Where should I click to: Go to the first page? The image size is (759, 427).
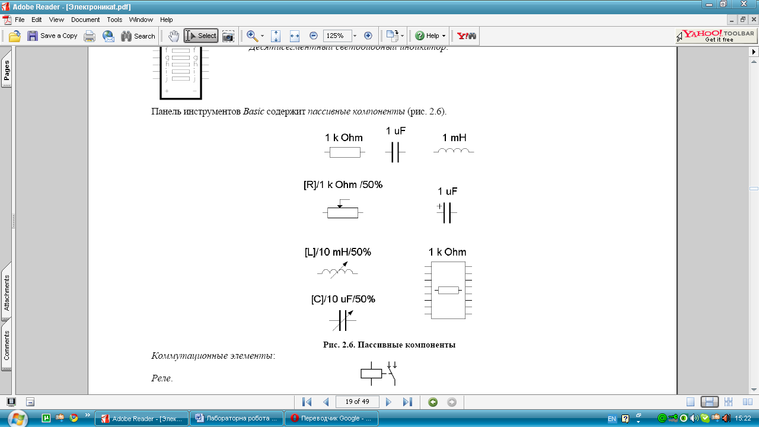[x=307, y=401]
